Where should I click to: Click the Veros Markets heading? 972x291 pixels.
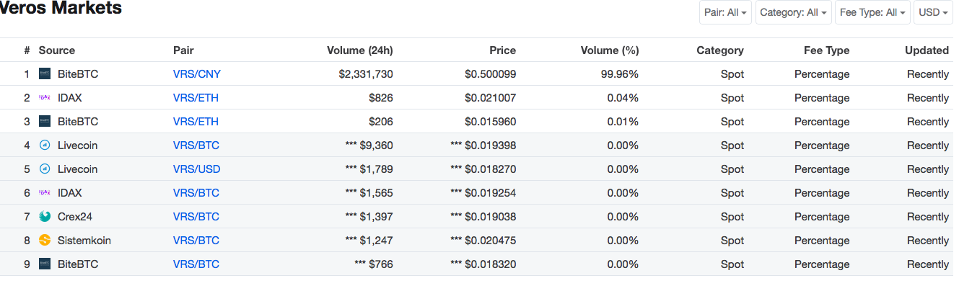61,9
